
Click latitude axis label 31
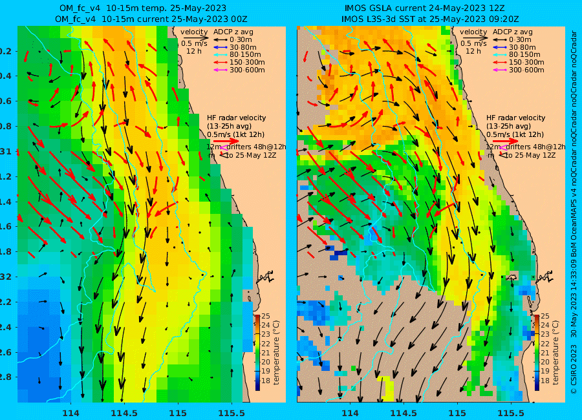point(5,152)
